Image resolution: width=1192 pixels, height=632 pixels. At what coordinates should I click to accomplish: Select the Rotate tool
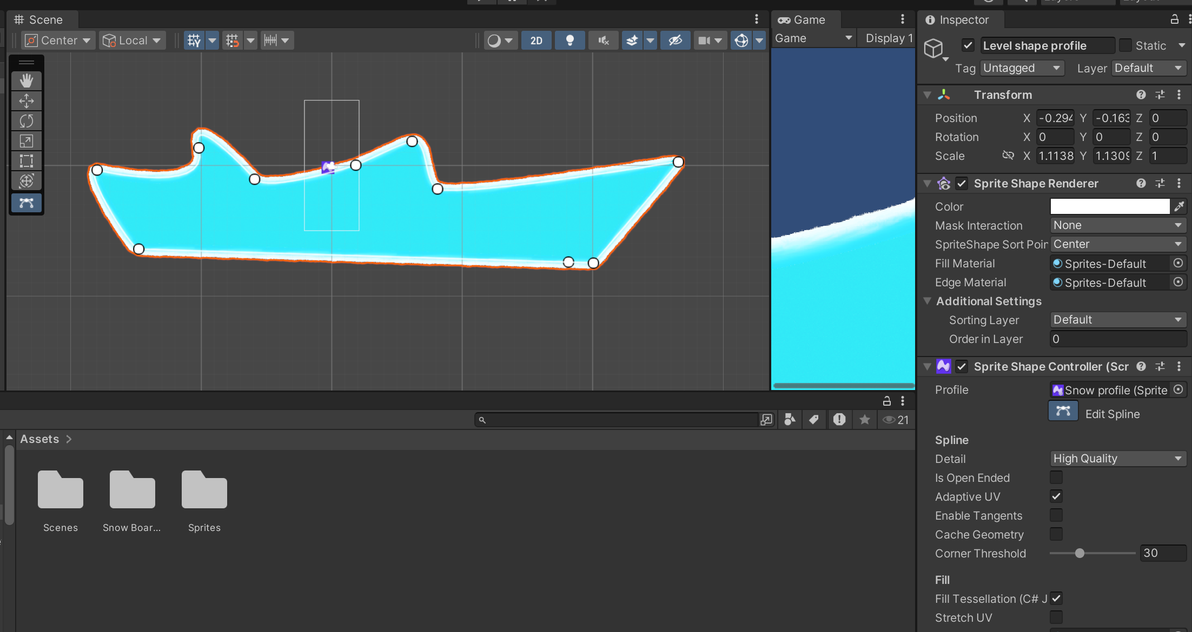click(x=26, y=121)
